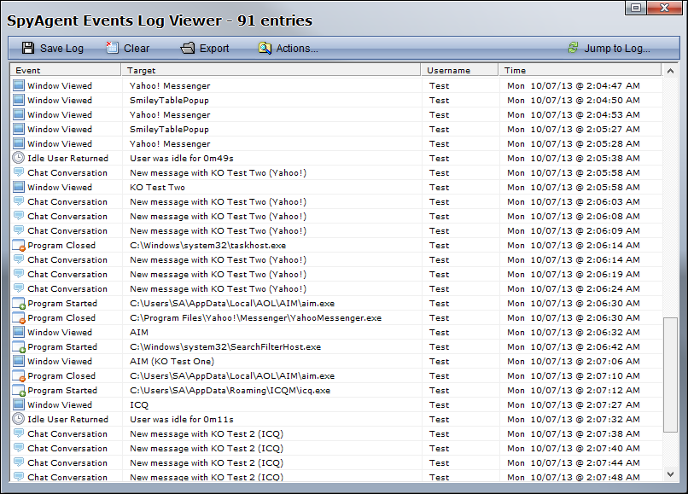Click Window Viewed icon for ICQ row
The height and width of the screenshot is (494, 688).
[19, 405]
